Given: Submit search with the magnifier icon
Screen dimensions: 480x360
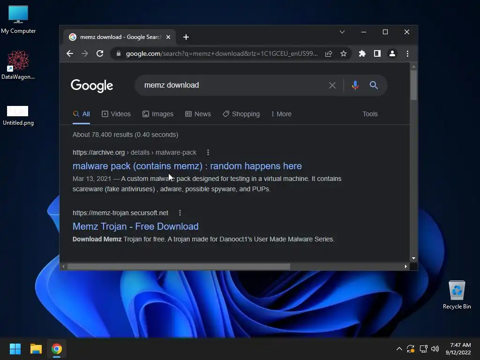Looking at the screenshot, I should click(374, 85).
